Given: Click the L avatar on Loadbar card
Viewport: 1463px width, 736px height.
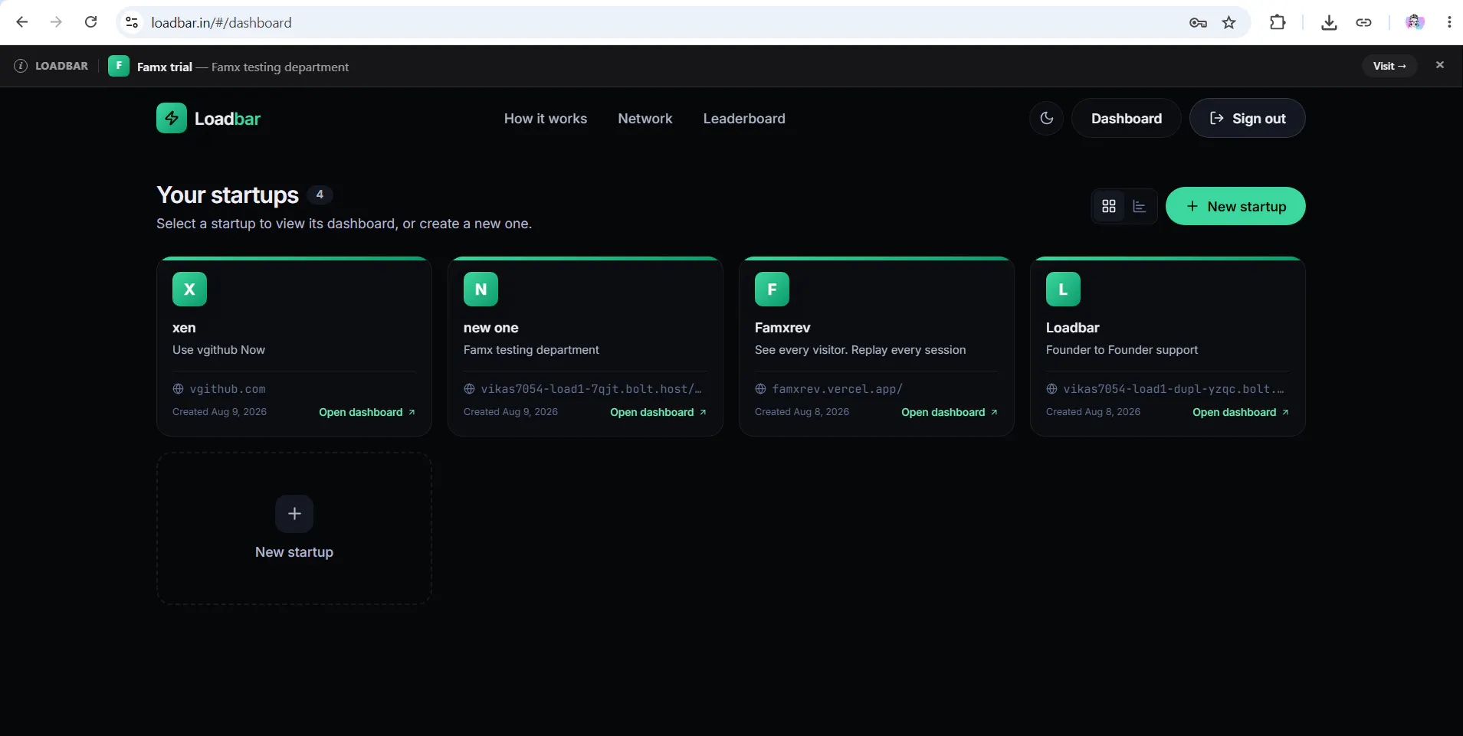Looking at the screenshot, I should coord(1063,289).
